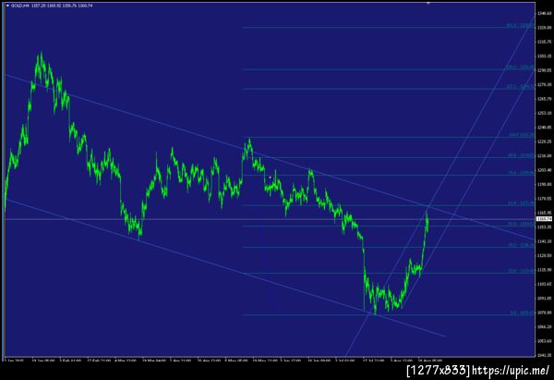Screen dimensions: 554x380
Task: Click the 1103.65 price axis value
Action: pyautogui.click(x=544, y=284)
